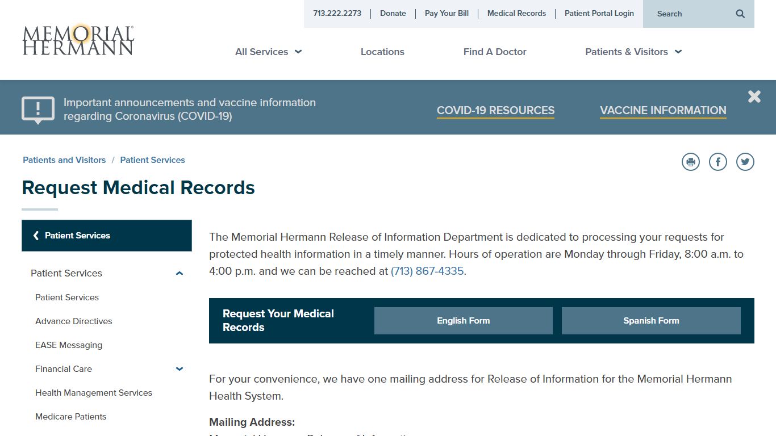Open the English Form button
776x436 pixels.
[464, 321]
